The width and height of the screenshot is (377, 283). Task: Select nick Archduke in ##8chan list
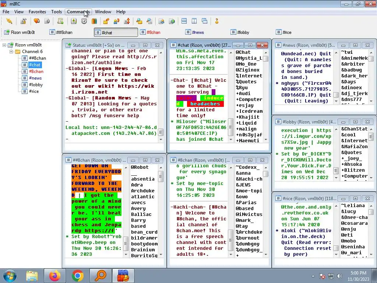pos(142,191)
